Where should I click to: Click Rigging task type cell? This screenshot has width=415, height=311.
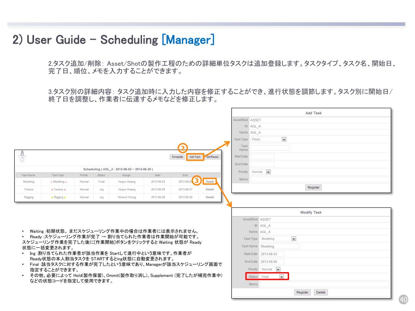[x=58, y=197]
